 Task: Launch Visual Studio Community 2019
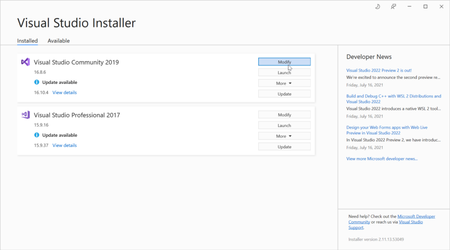click(284, 72)
